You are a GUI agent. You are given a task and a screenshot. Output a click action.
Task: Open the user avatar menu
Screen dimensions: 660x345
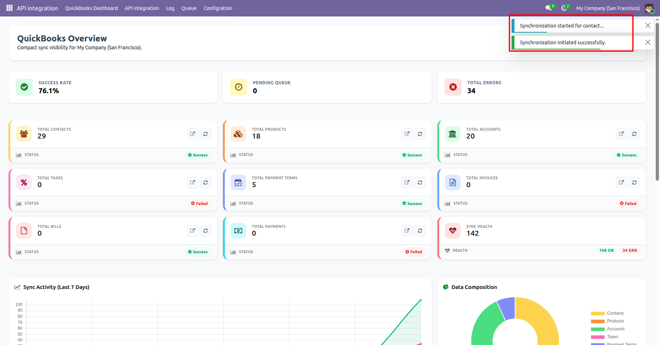(x=649, y=8)
